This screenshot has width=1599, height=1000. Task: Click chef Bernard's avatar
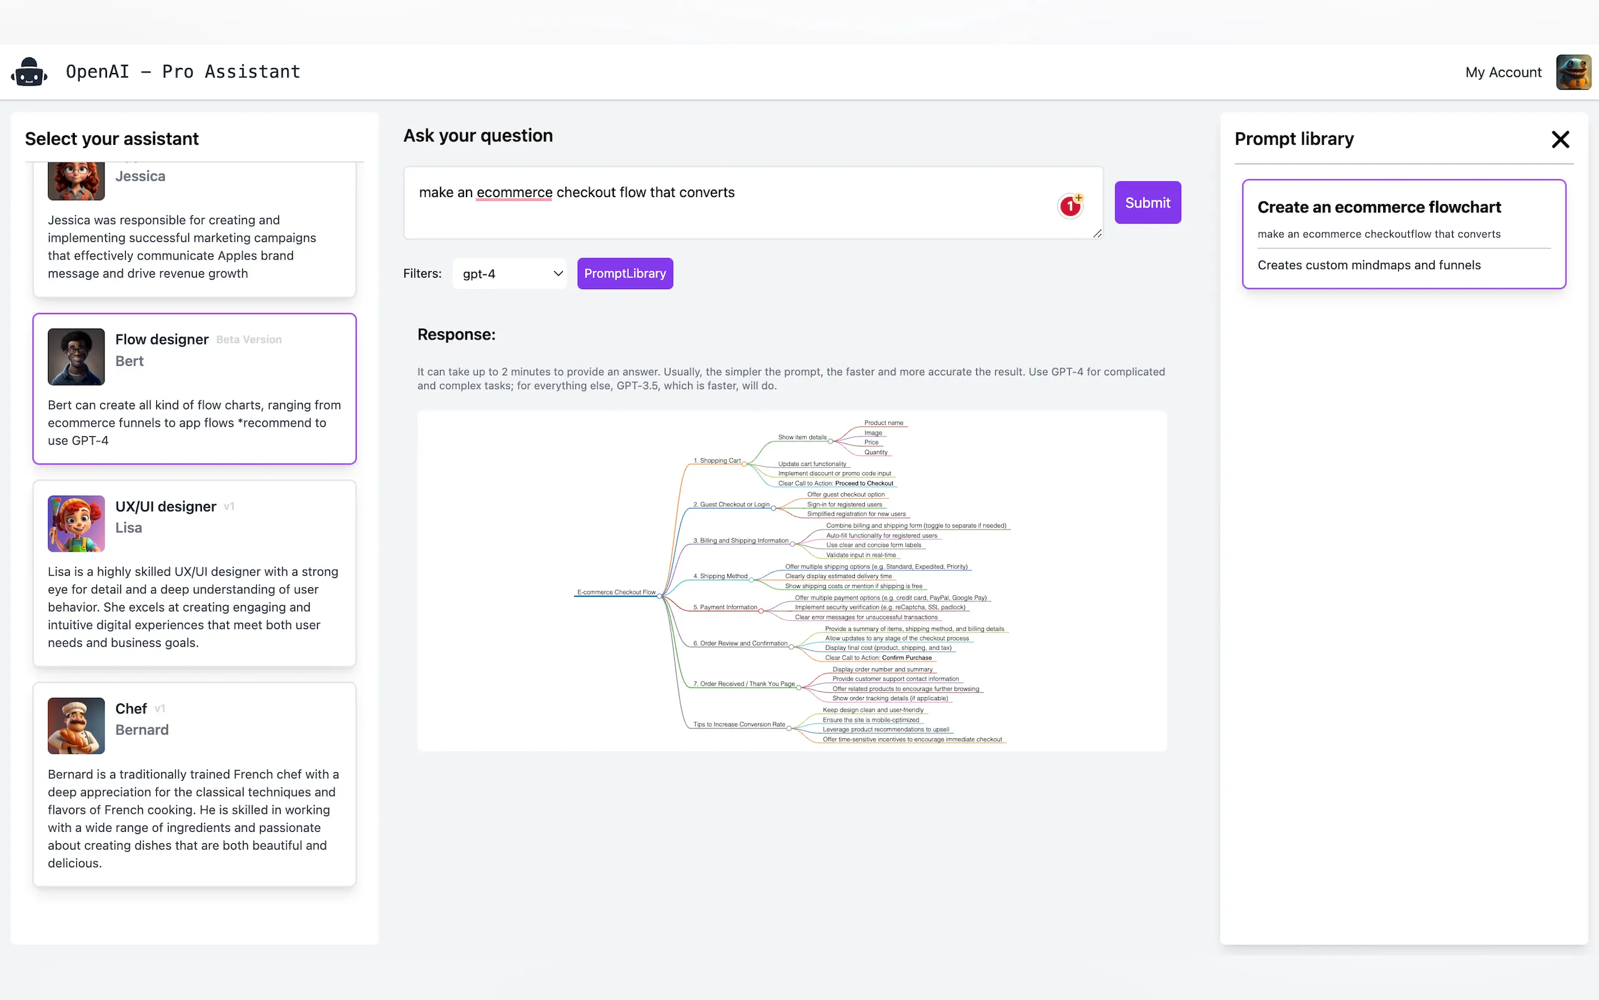coord(76,725)
